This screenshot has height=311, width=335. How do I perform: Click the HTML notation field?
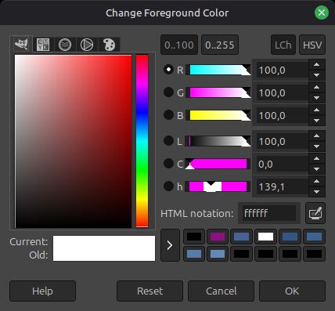[x=269, y=213]
